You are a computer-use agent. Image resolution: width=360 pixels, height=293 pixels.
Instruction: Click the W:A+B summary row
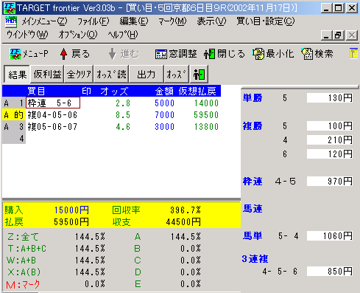(x=56, y=261)
